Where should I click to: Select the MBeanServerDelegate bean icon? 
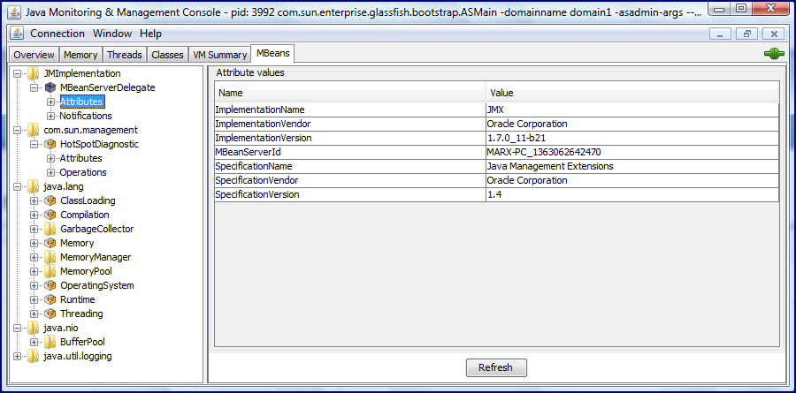(x=50, y=87)
